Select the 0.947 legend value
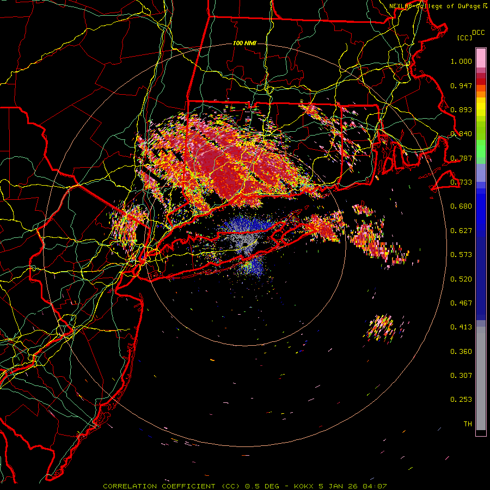The image size is (490, 490). [461, 85]
